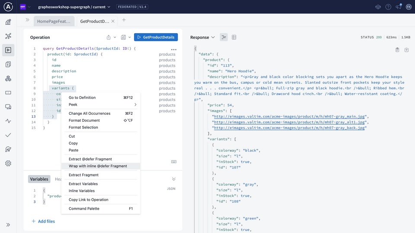This screenshot has width=415, height=233.
Task: Close the GetProductD... tab
Action: click(113, 21)
